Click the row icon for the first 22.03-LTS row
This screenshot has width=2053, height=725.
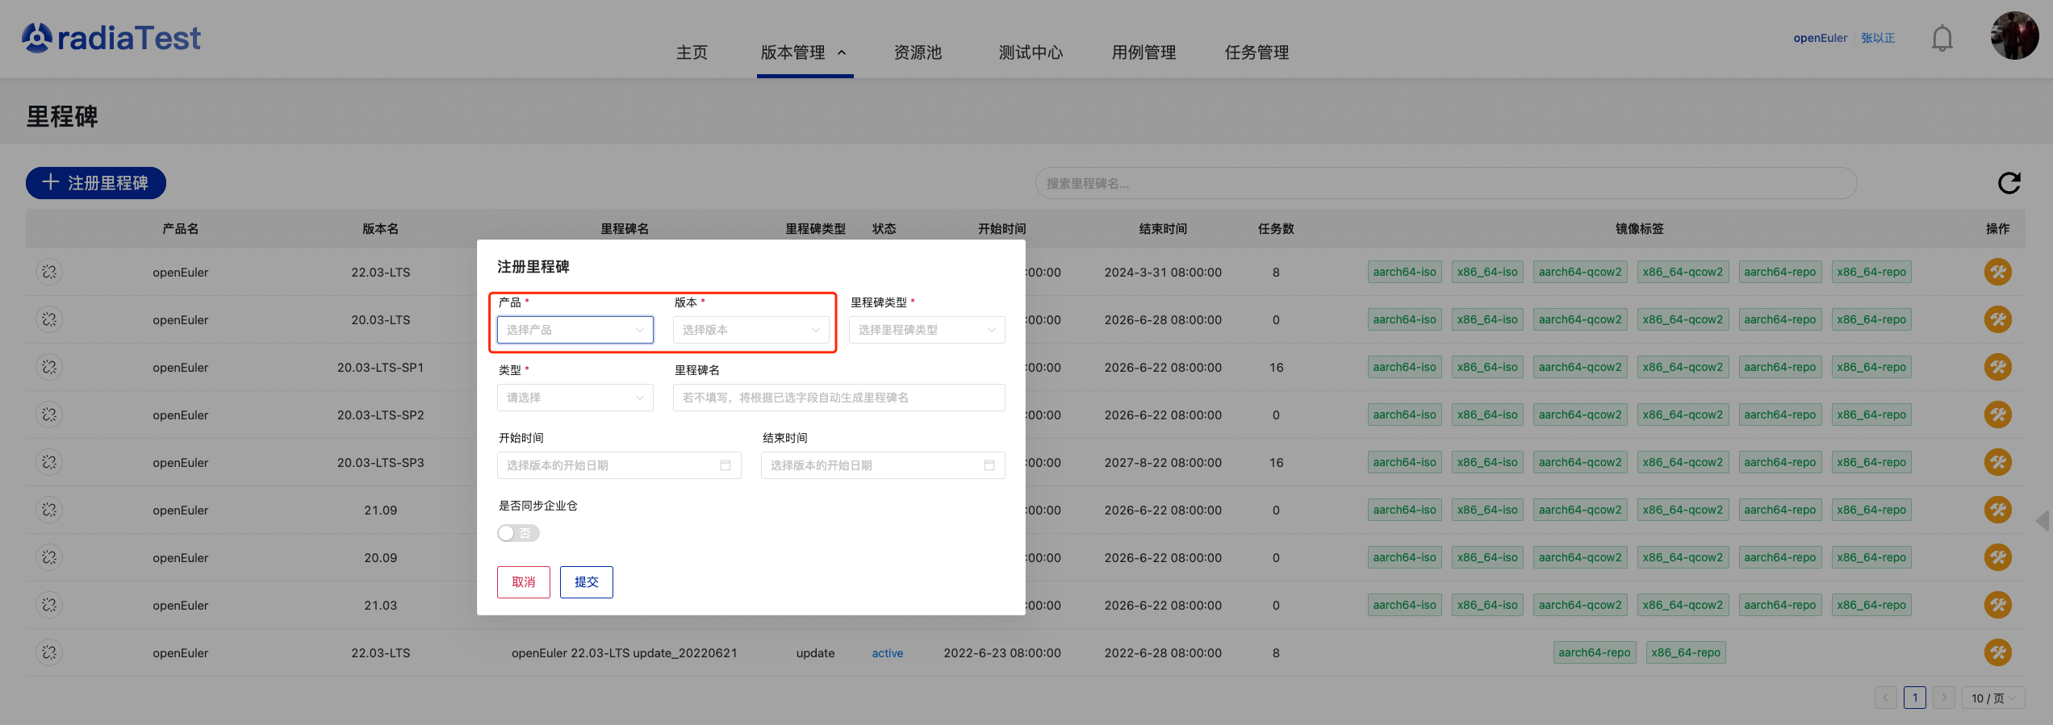(49, 272)
